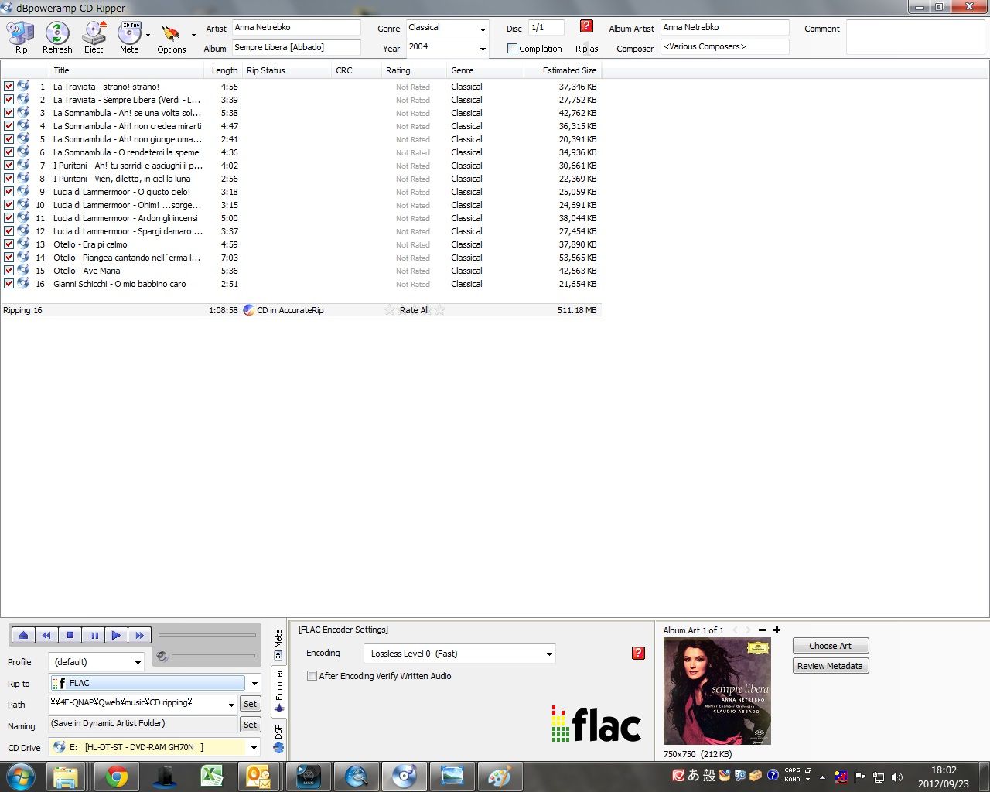
Task: Start ripping with the Rip icon
Action: 21,33
